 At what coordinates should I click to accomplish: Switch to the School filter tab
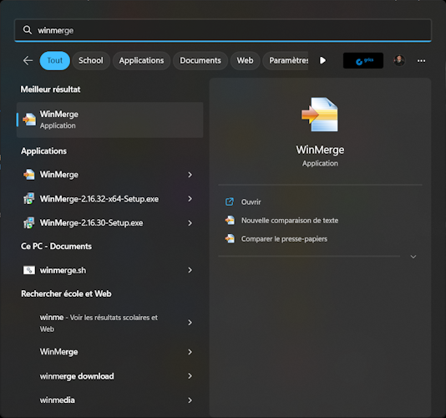tap(91, 61)
